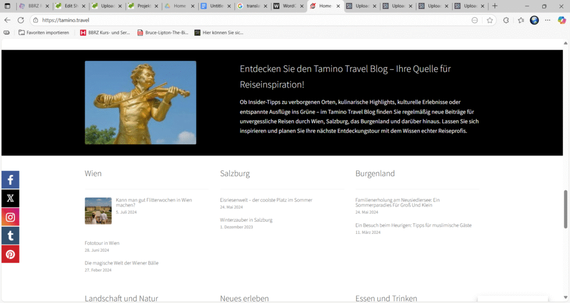Screen dimensions: 570x303
Task: Open browser settings and more menu
Action: click(x=548, y=20)
